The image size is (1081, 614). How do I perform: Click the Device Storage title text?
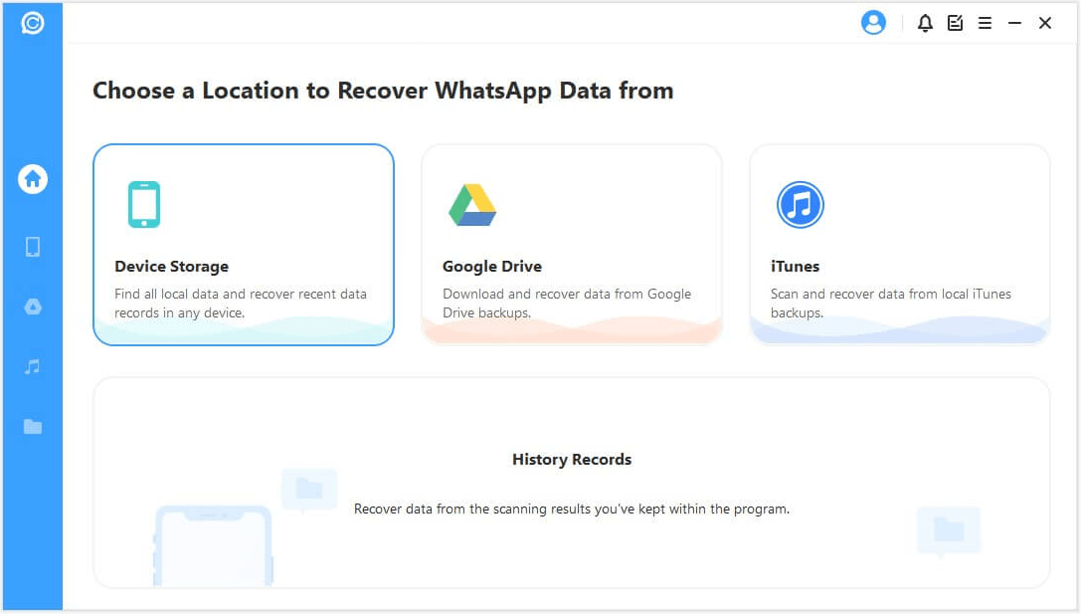pos(171,267)
